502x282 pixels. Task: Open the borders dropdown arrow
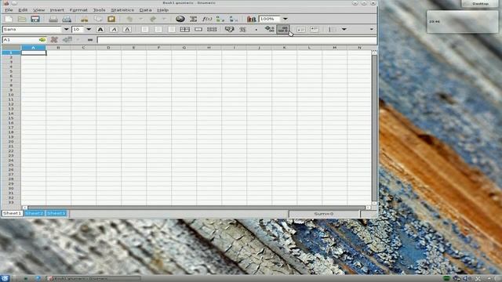[x=344, y=30]
